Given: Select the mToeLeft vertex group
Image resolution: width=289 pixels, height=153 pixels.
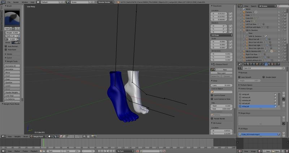Looking at the screenshot, I should [x=258, y=107].
